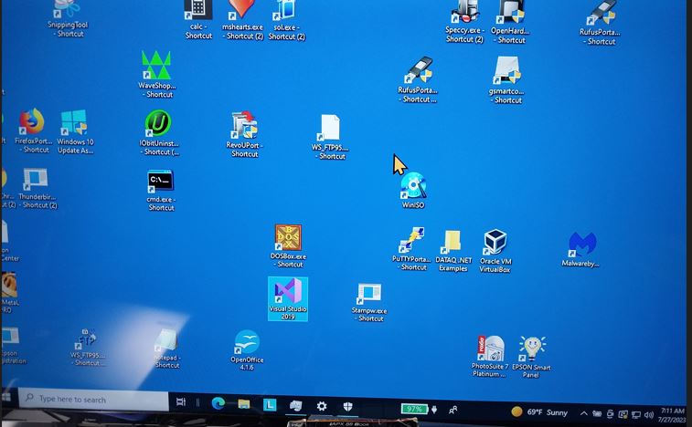Image resolution: width=692 pixels, height=427 pixels.
Task: Open the blue L app on taskbar
Action: (270, 404)
